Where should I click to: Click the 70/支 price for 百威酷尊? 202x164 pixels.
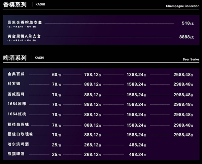[x=57, y=95]
